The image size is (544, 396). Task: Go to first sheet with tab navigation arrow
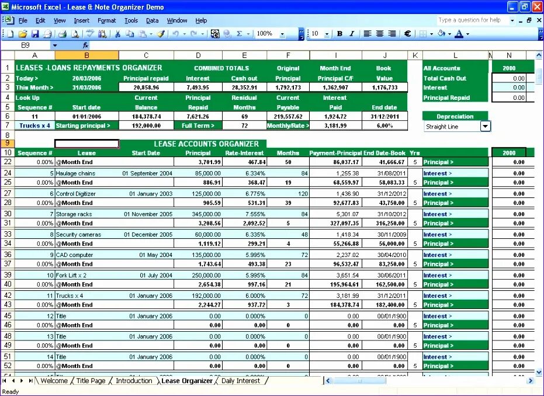5,381
